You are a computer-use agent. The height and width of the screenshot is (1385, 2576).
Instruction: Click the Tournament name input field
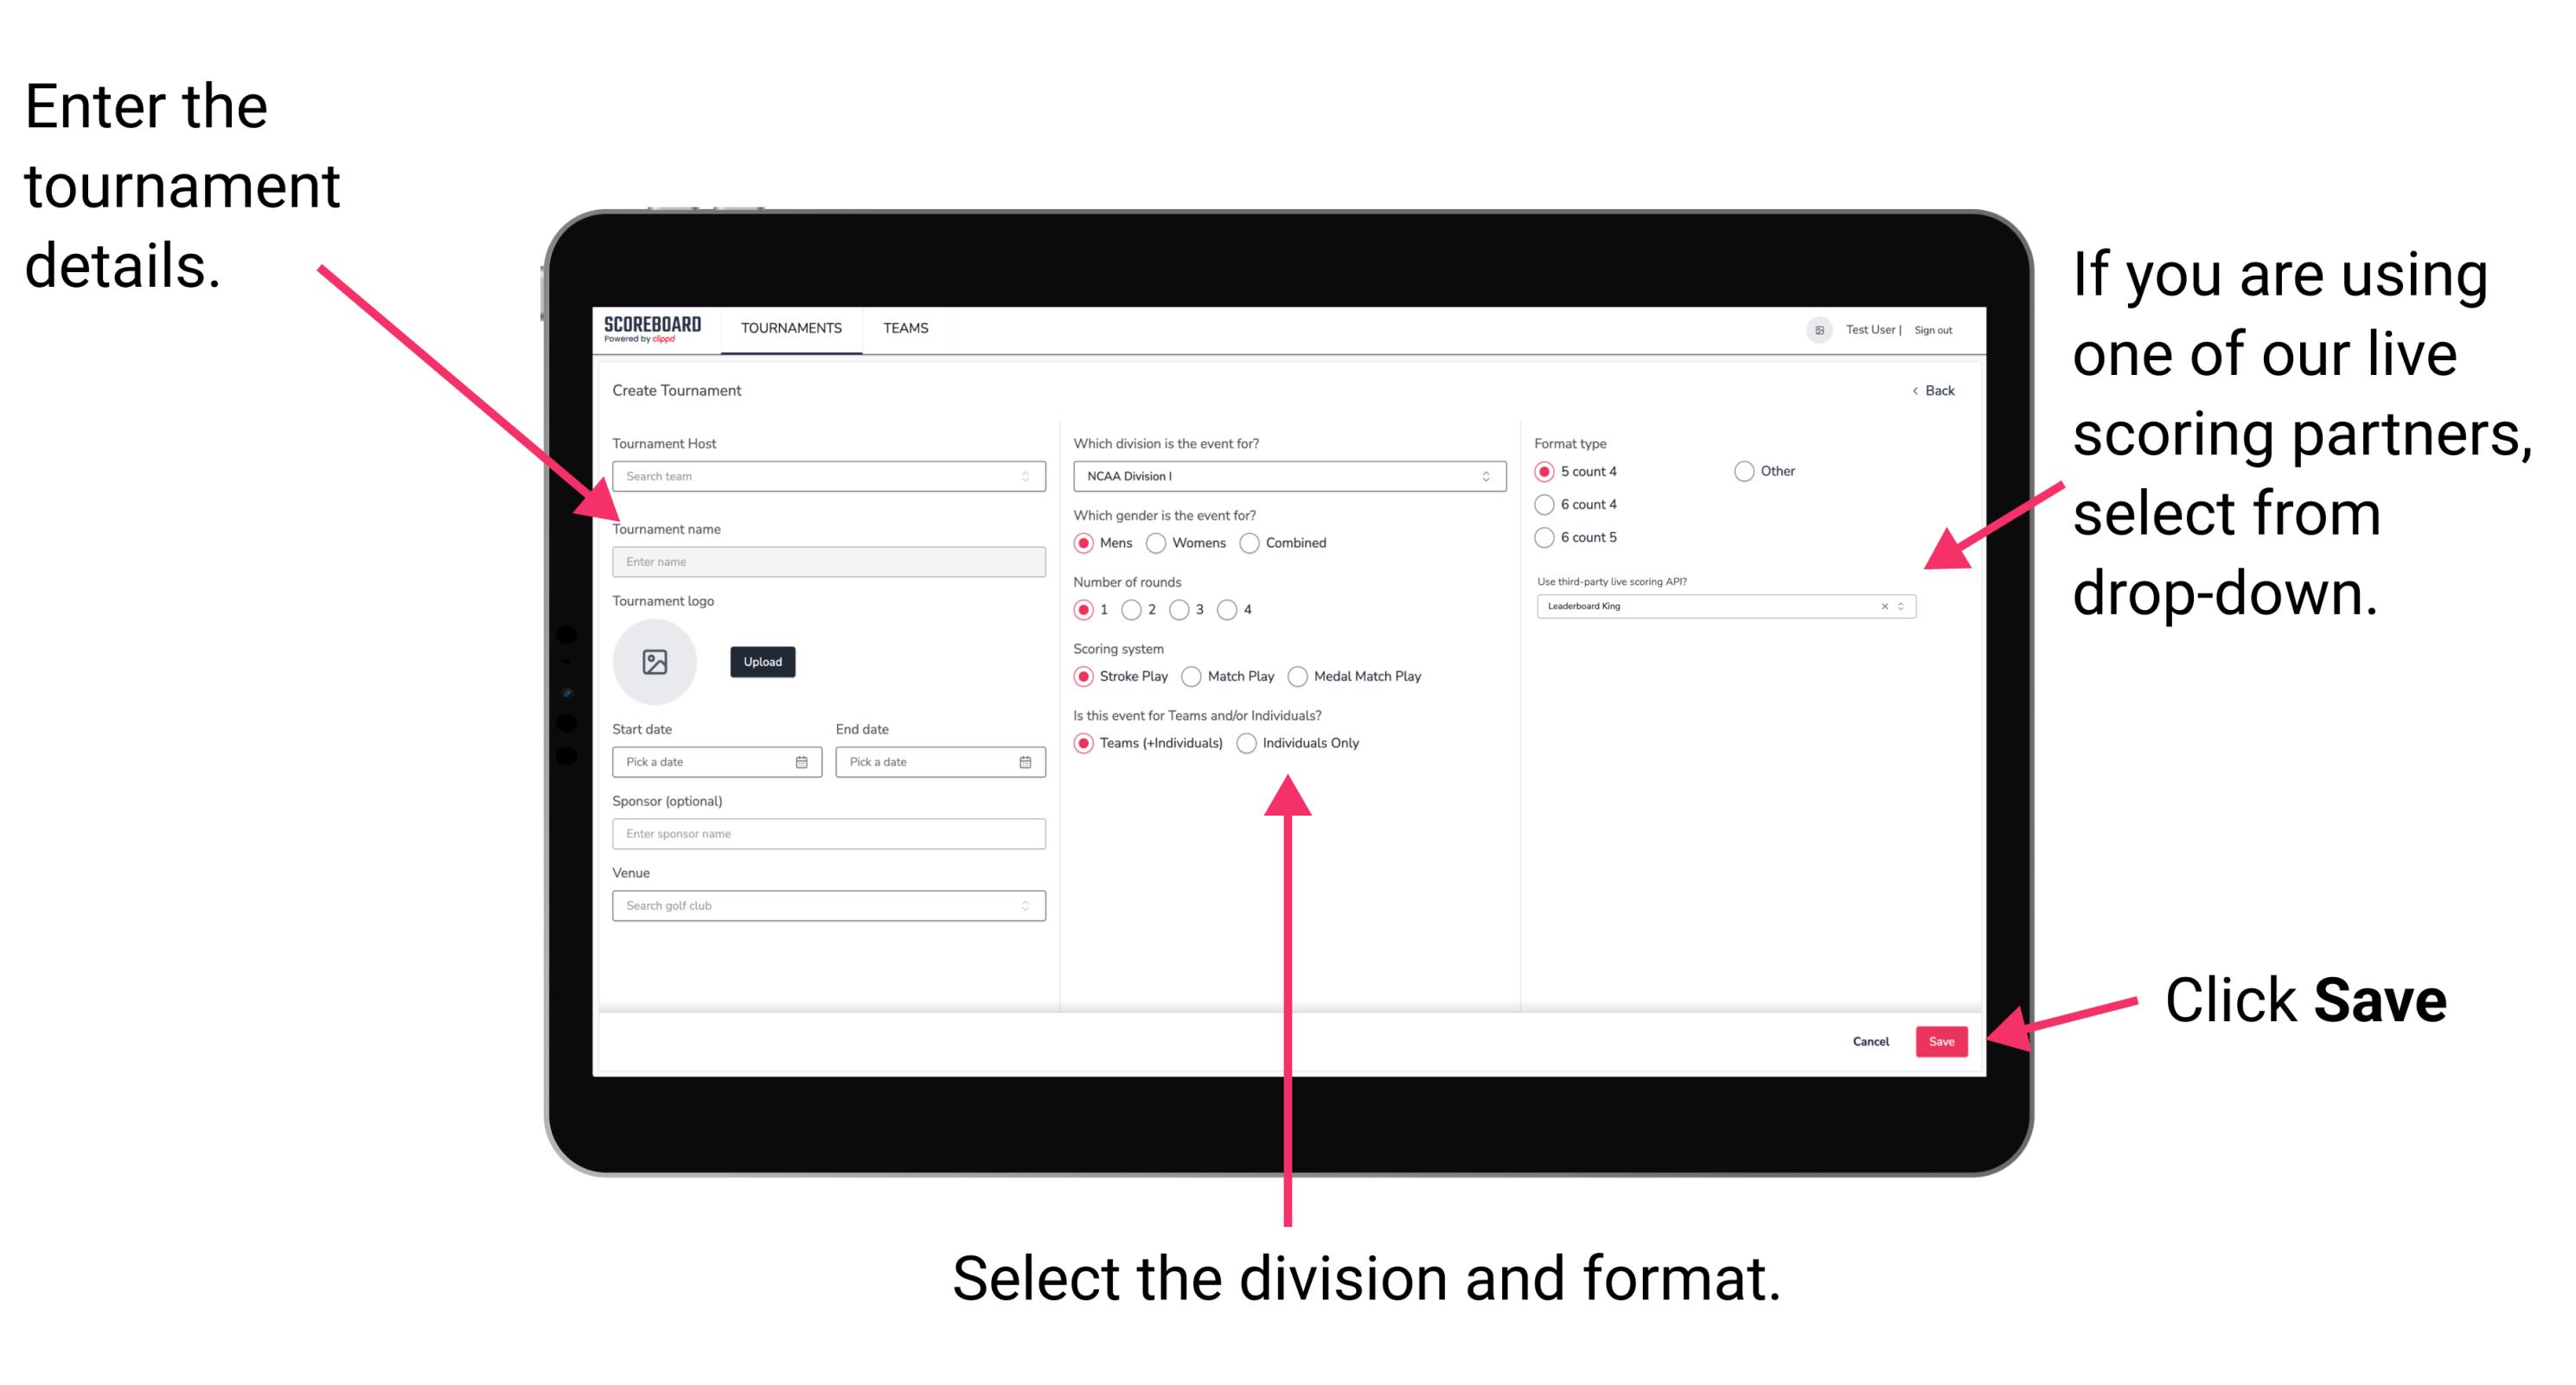[x=828, y=562]
